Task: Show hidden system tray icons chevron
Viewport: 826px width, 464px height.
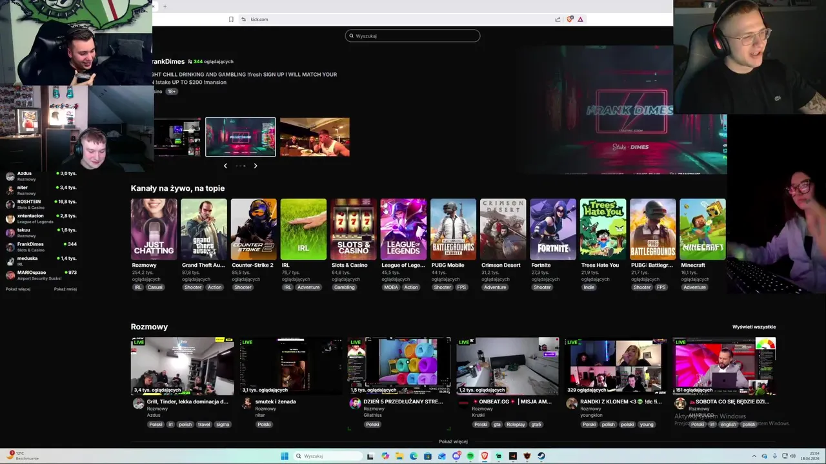Action: click(755, 456)
